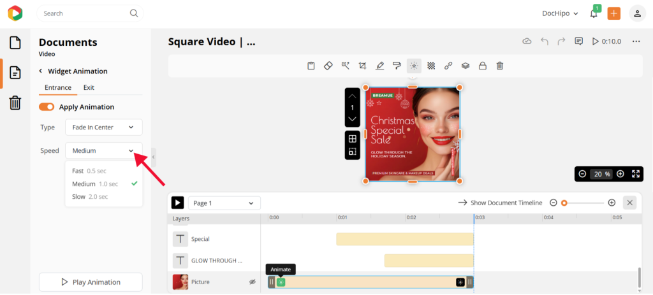Screen dimensions: 653x295
Task: Click the orange plus create button
Action: (x=613, y=13)
